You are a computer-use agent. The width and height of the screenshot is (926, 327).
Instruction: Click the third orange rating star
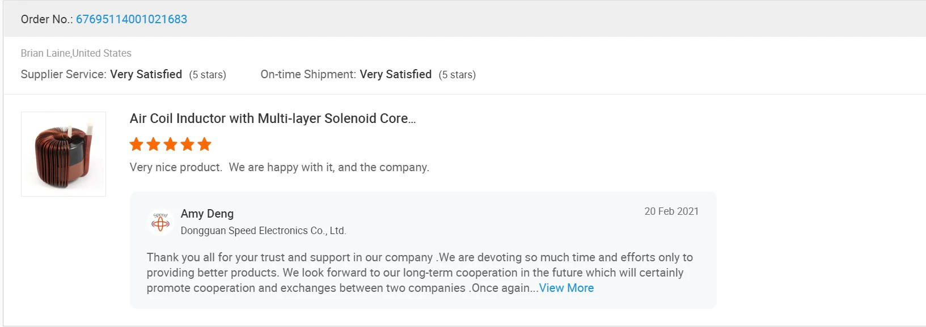pos(171,145)
